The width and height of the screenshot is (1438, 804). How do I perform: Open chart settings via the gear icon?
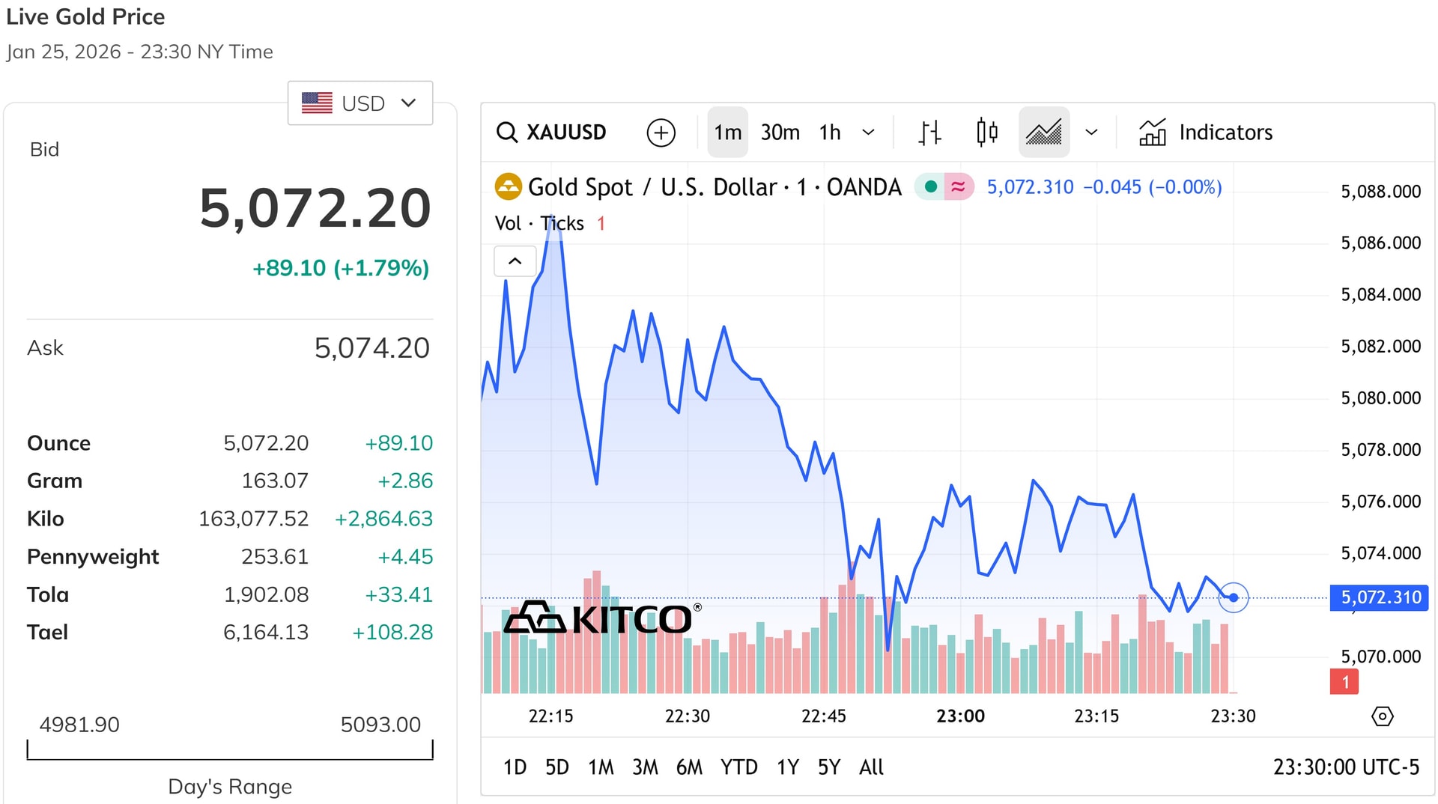(x=1383, y=716)
